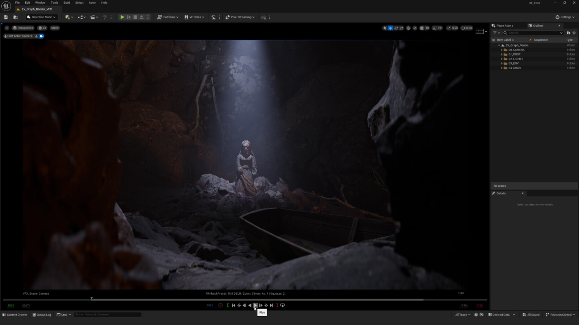Open the Content Drawer

(15, 315)
